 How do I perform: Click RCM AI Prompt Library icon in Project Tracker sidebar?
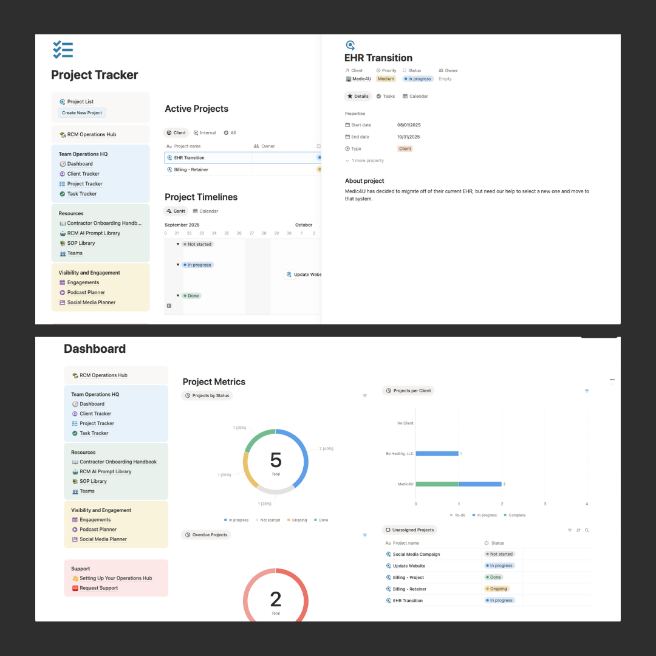pos(63,233)
